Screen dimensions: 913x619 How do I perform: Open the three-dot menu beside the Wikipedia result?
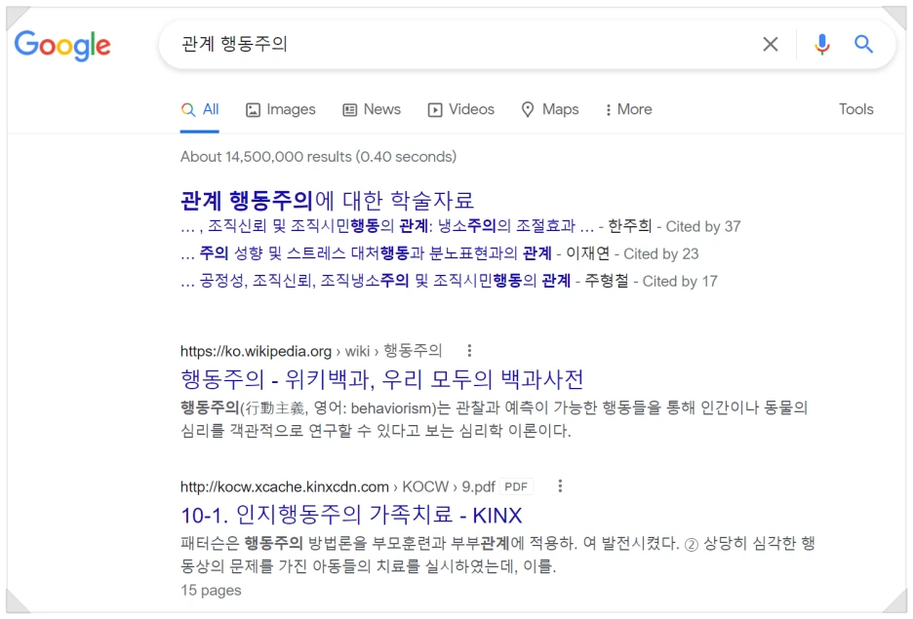pyautogui.click(x=469, y=350)
